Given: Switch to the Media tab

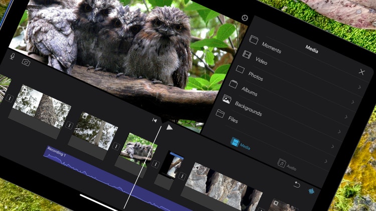Looking at the screenshot, I should point(240,144).
